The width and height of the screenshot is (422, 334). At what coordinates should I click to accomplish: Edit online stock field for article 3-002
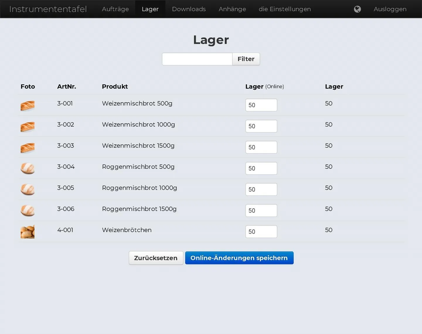261,126
